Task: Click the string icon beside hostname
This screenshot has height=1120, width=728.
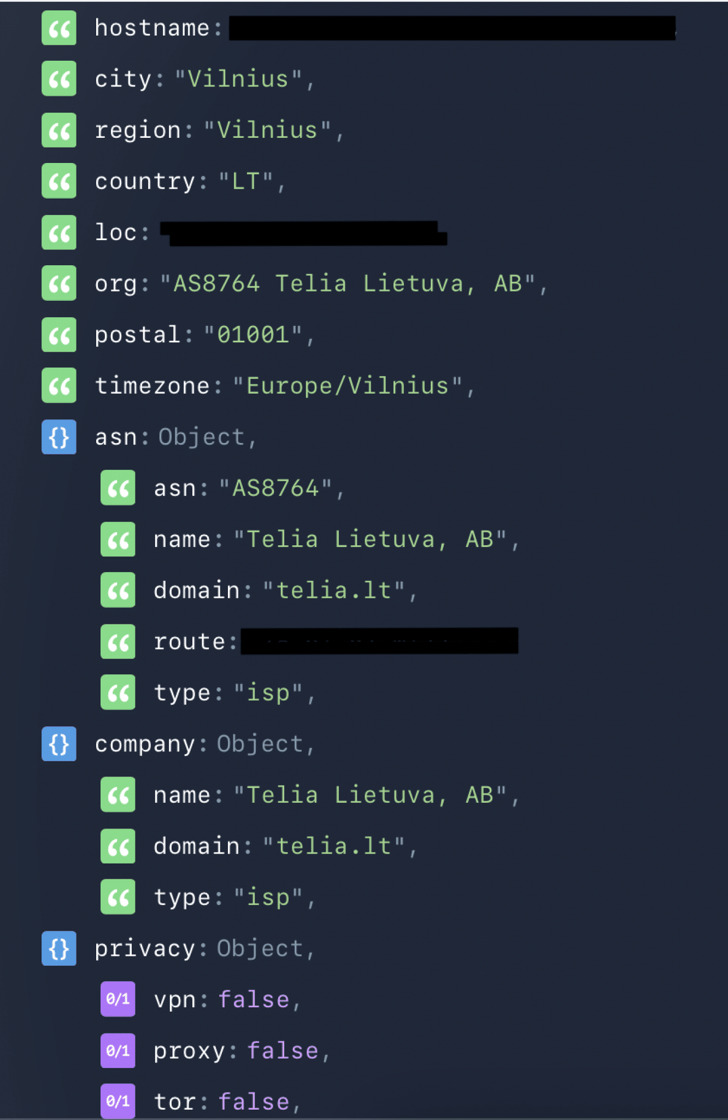Action: [x=59, y=28]
